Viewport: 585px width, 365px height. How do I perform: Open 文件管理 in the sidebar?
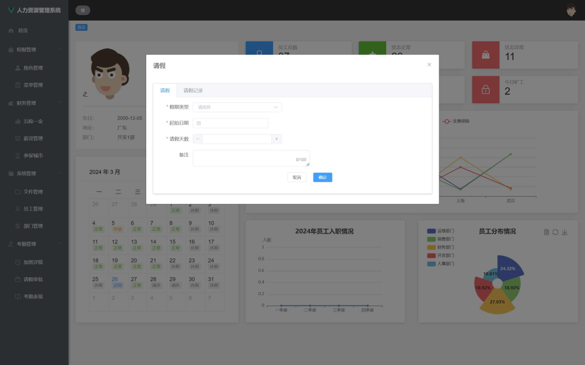33,191
